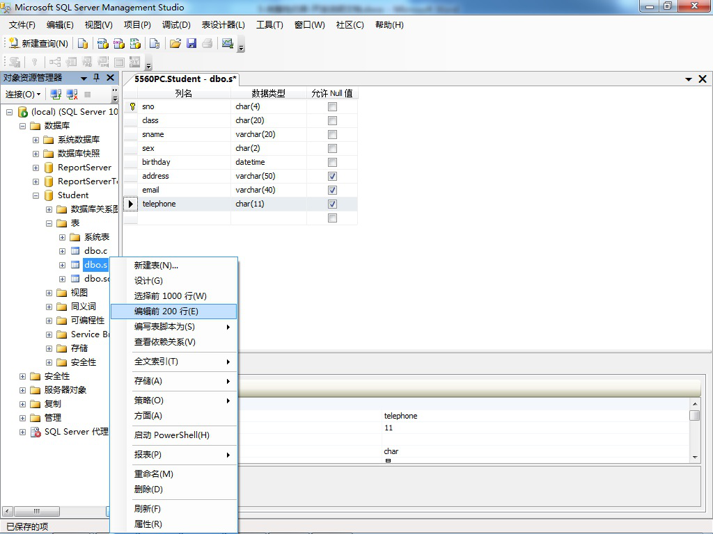Screen dimensions: 713x534
Task: Click the New Query toolbar button
Action: (x=38, y=43)
